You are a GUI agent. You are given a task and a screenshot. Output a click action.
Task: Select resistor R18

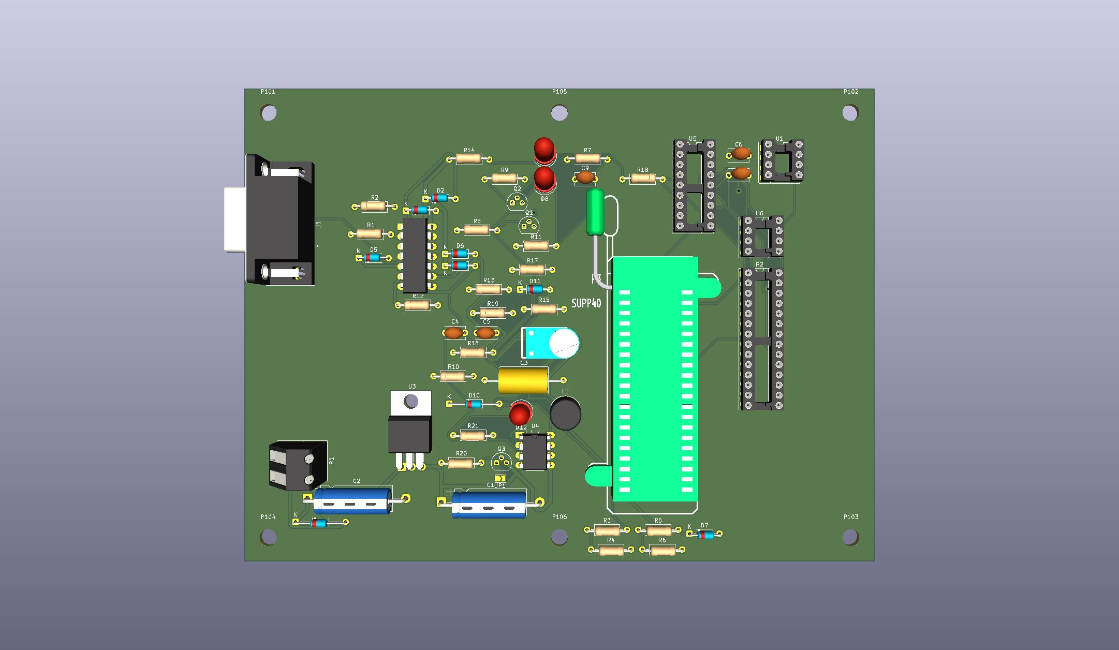coord(643,179)
